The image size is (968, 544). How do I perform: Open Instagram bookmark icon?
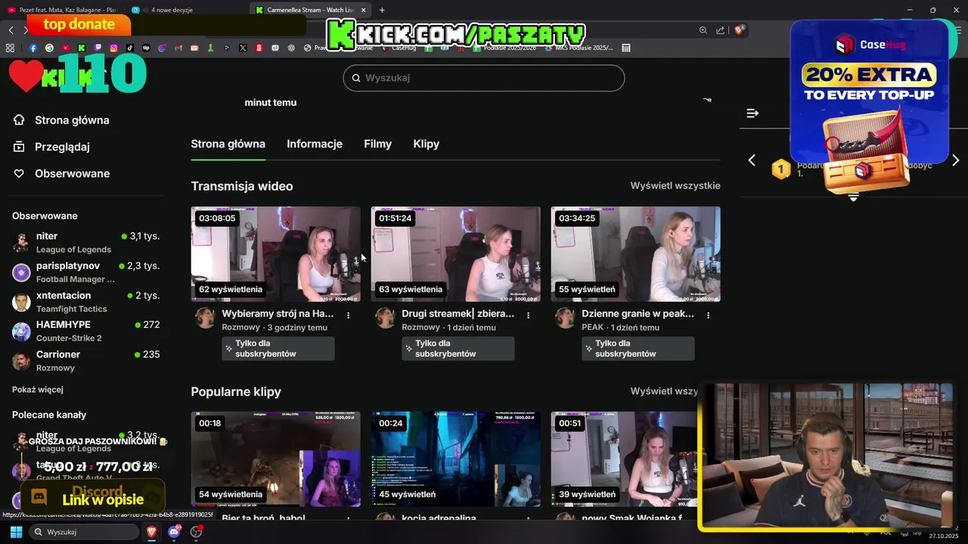(114, 48)
